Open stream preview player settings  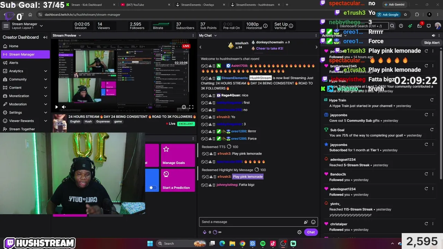[184, 107]
